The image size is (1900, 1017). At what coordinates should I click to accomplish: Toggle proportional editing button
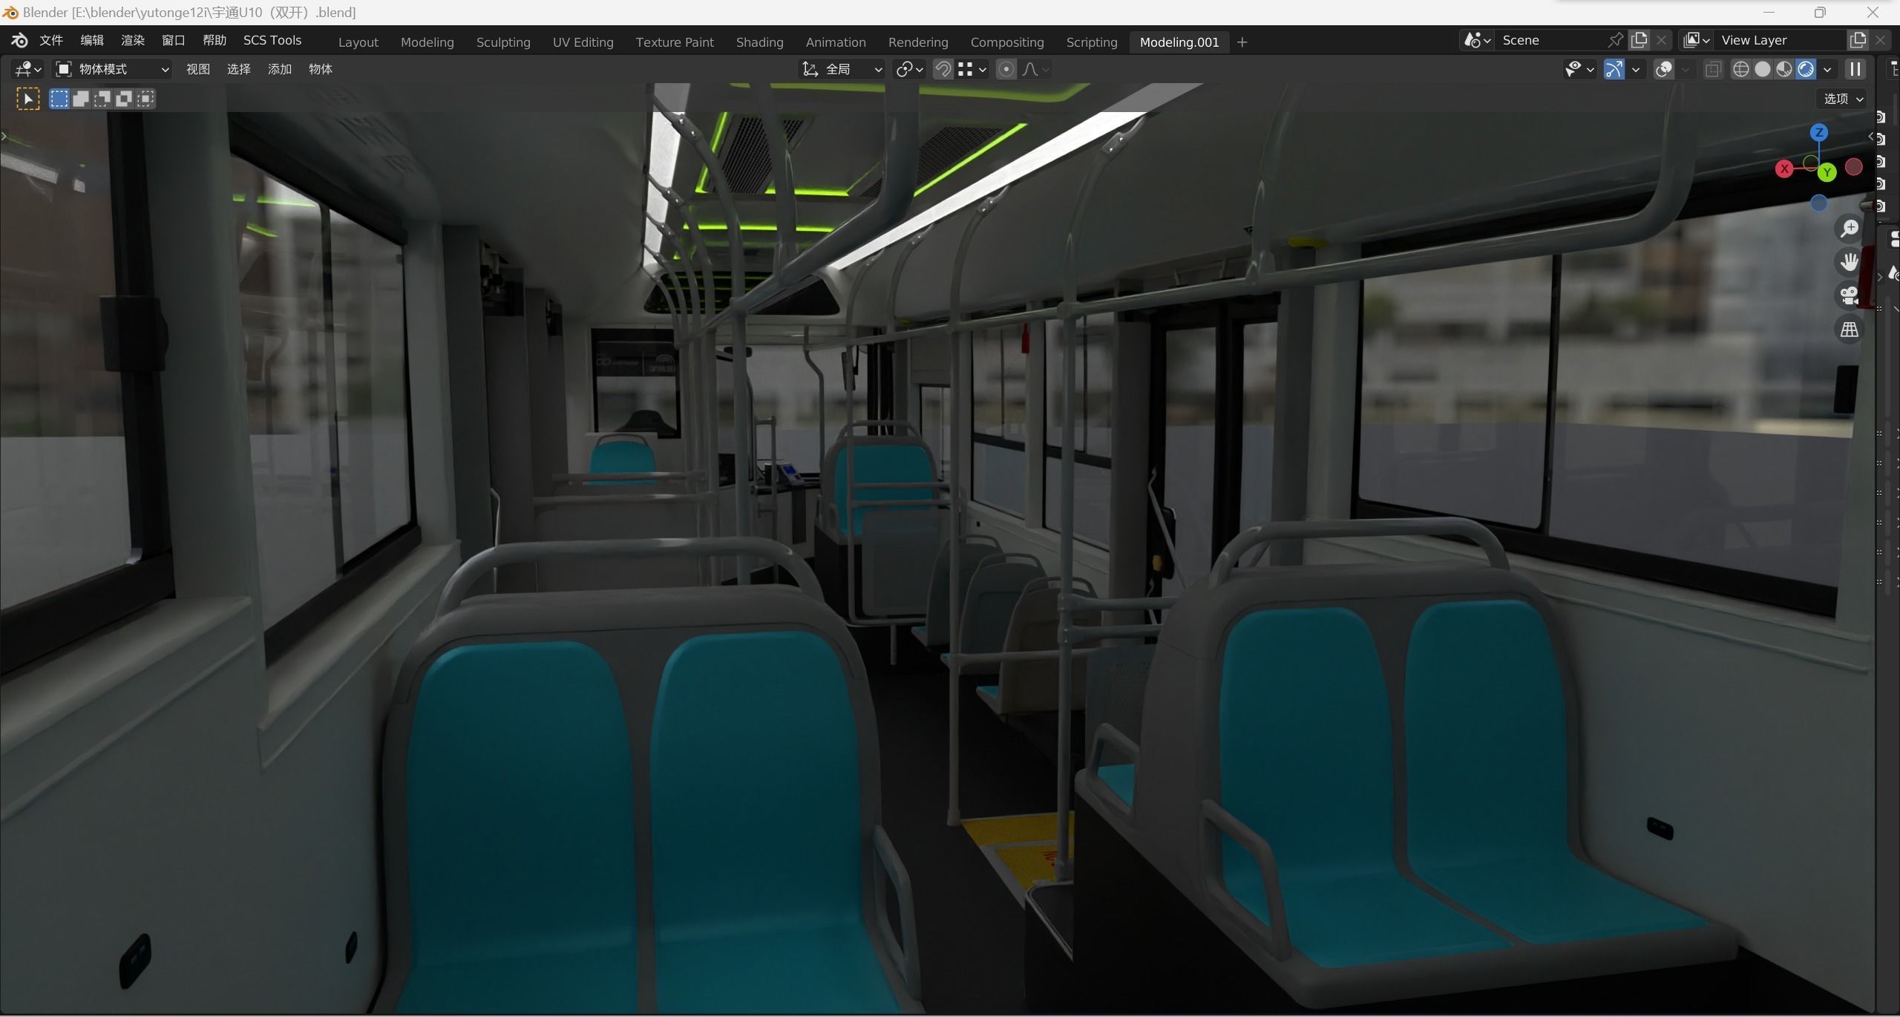[x=1006, y=70]
